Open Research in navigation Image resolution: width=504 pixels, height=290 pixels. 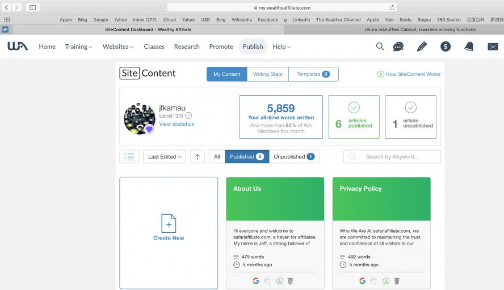[x=187, y=46]
